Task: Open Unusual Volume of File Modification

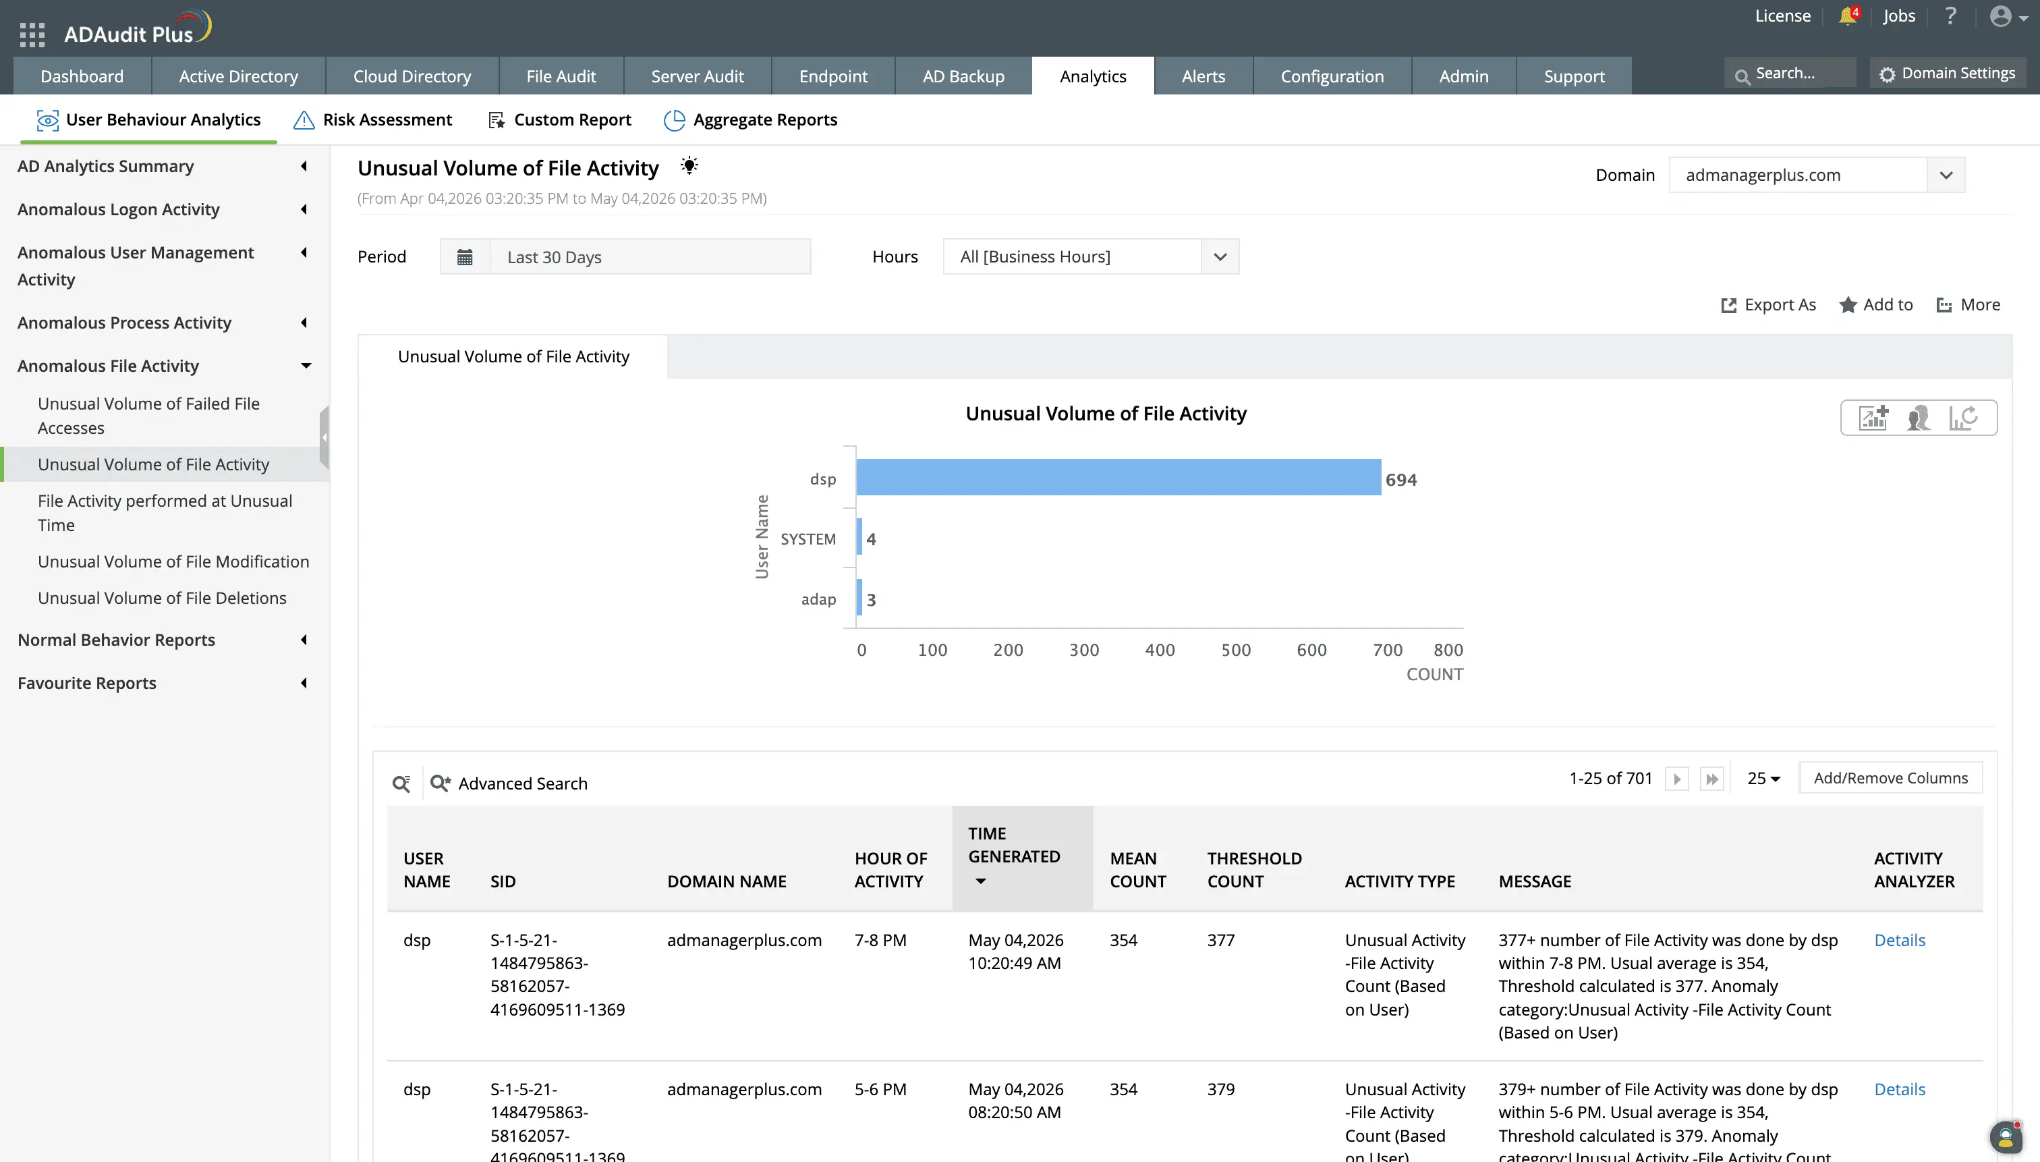Action: tap(173, 562)
